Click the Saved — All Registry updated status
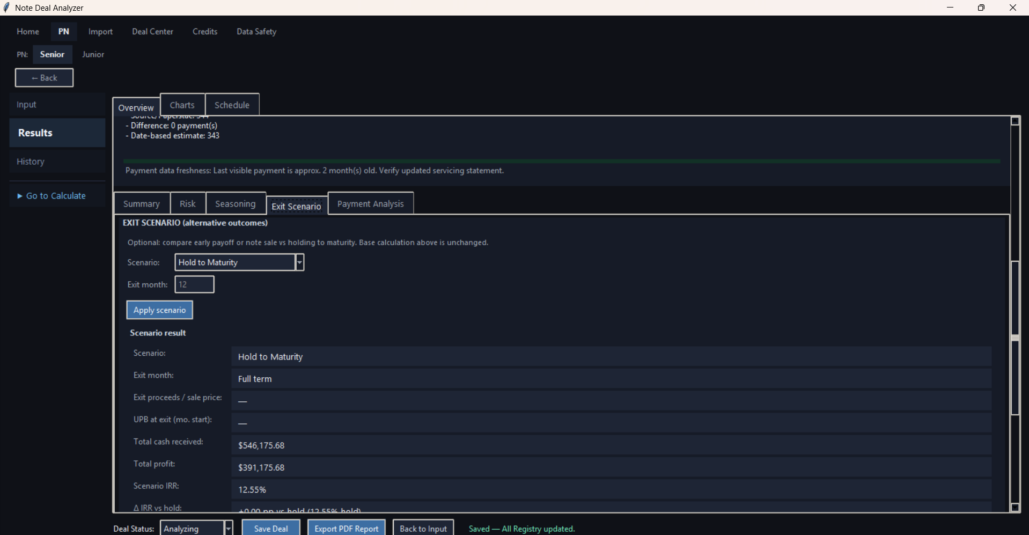 521,529
